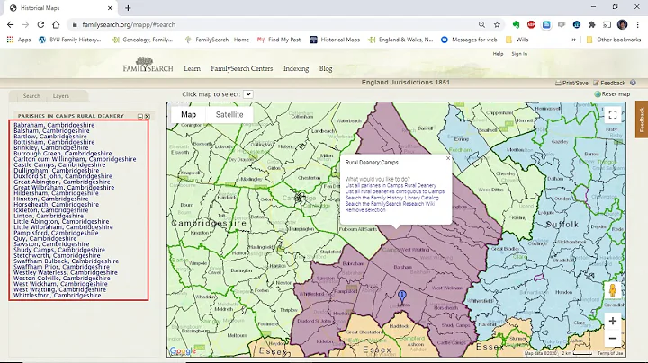Click the Terms of Use link on the map

[610, 353]
